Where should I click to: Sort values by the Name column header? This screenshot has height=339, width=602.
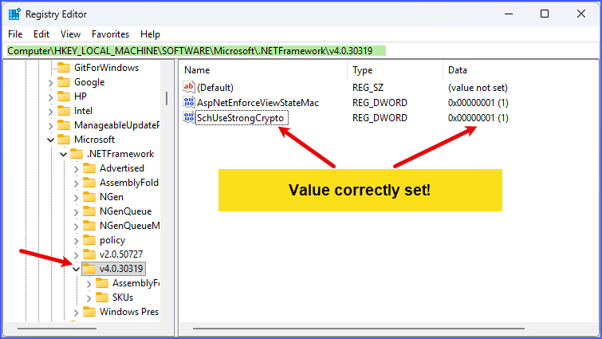click(x=197, y=70)
